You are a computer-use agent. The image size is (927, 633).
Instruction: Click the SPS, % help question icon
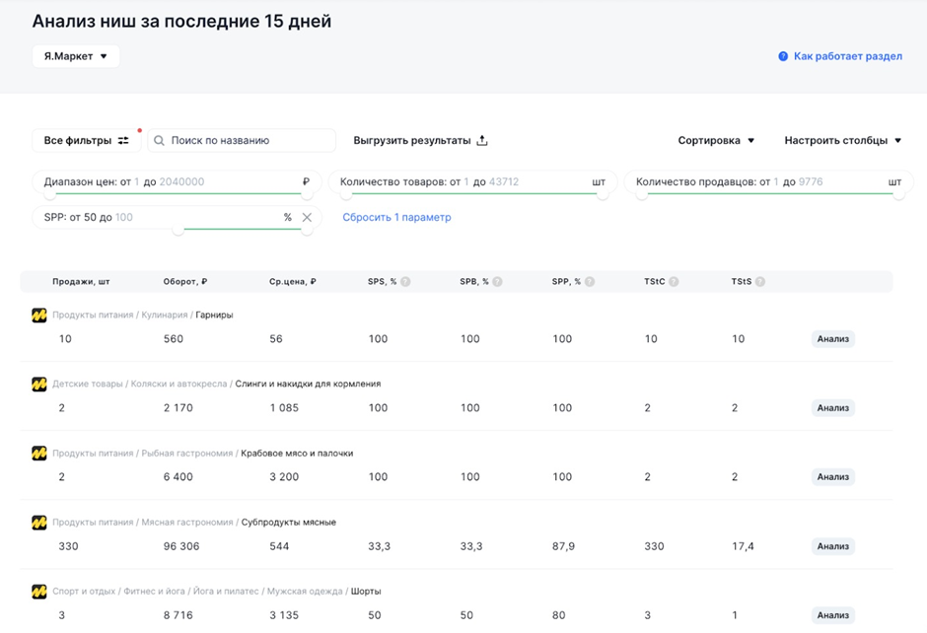coord(405,281)
